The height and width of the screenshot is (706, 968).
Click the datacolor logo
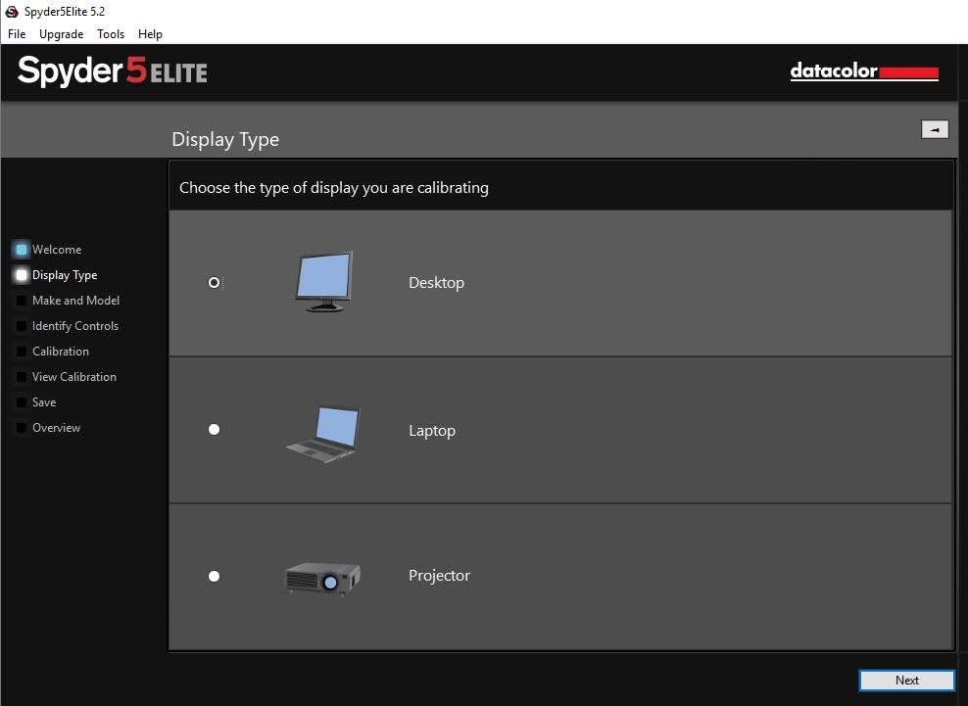point(864,71)
